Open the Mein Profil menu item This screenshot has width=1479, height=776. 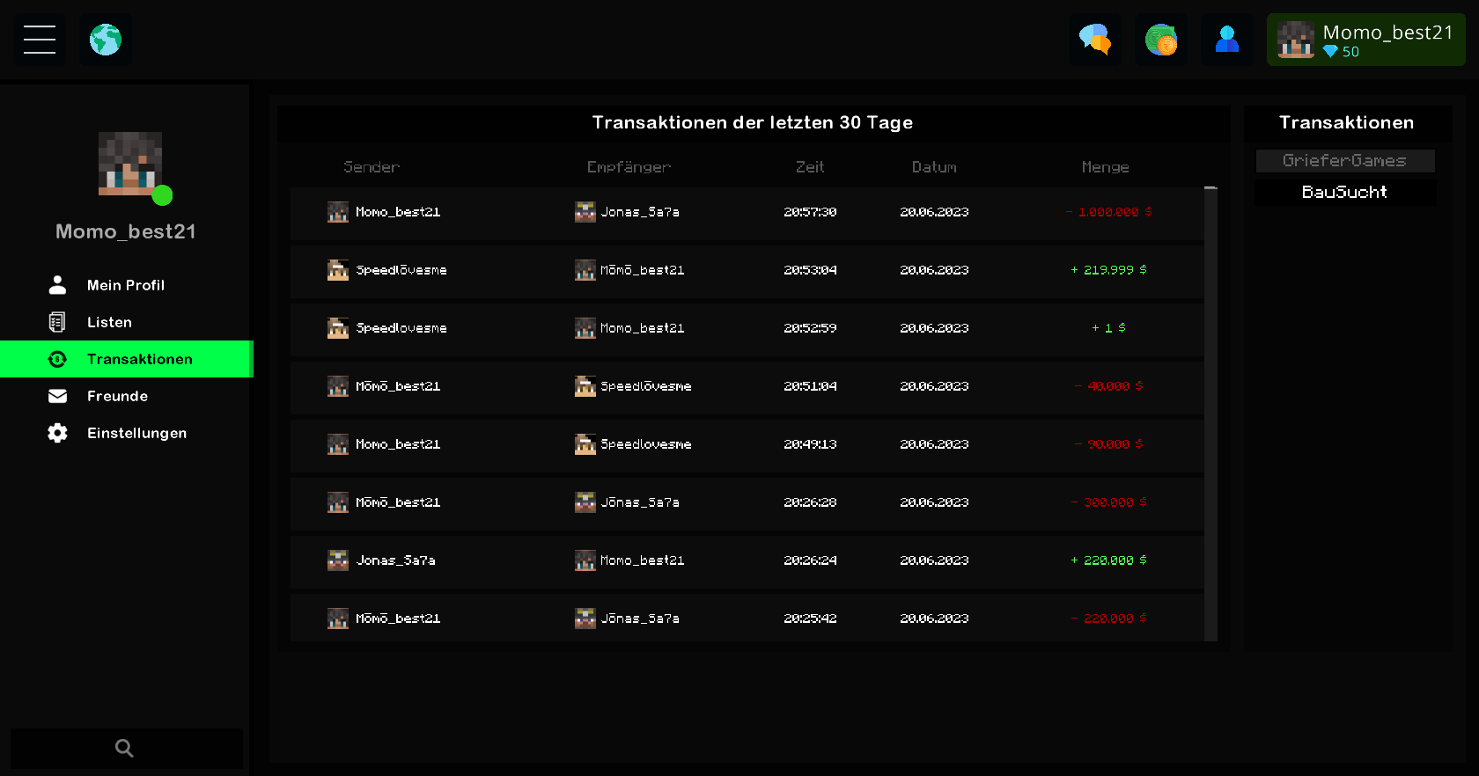(x=126, y=285)
